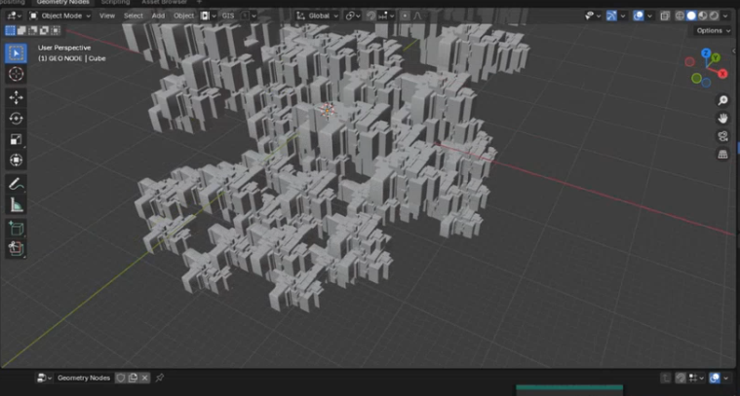Duplicate the Geometry Nodes node group

(x=133, y=378)
